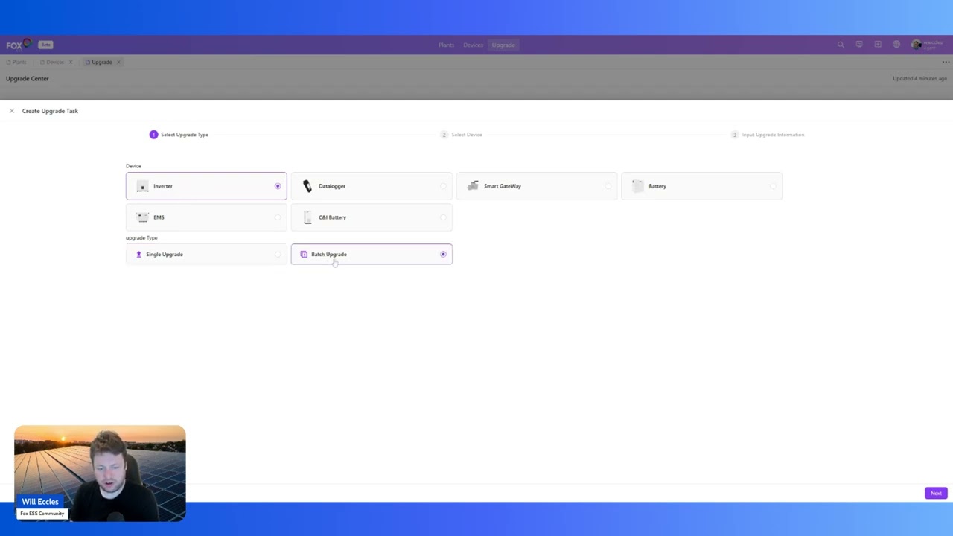Open the messages icon in header
Screen dimensions: 953x536
click(859, 45)
